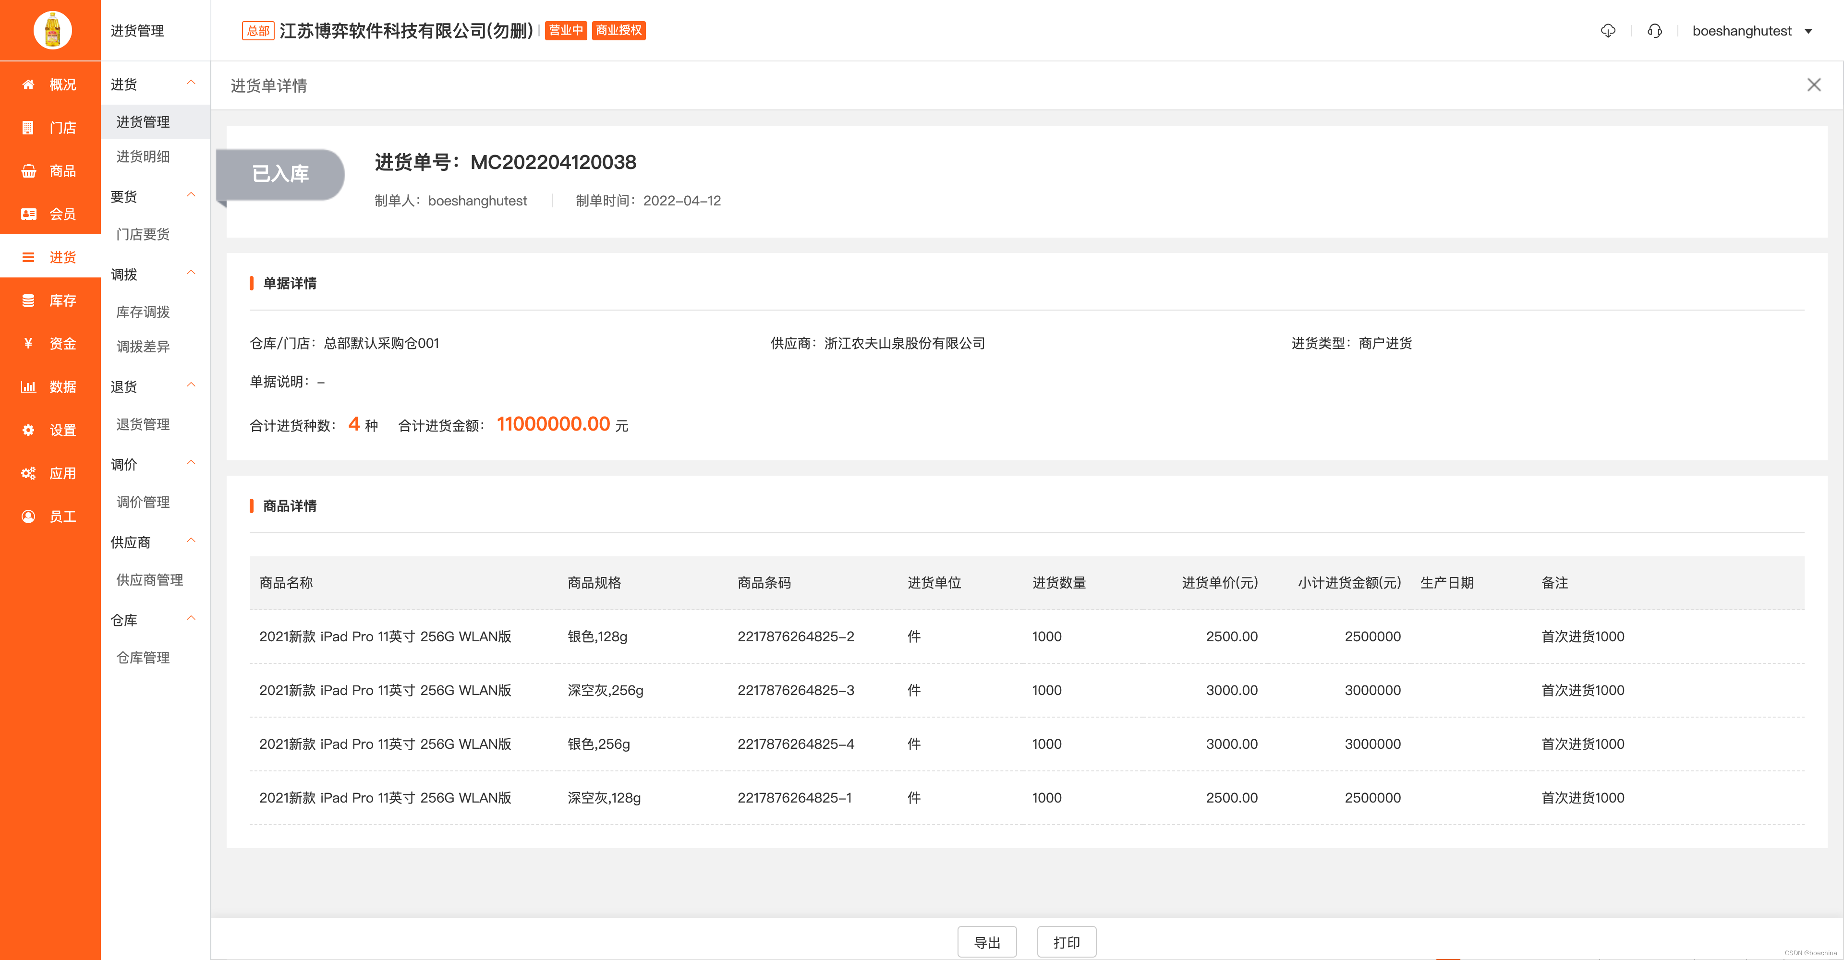Open the 概况 overview home icon
The height and width of the screenshot is (960, 1844).
[29, 84]
